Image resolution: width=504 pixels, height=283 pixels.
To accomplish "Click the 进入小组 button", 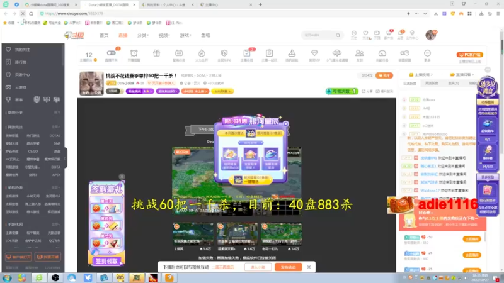I will 258,267.
